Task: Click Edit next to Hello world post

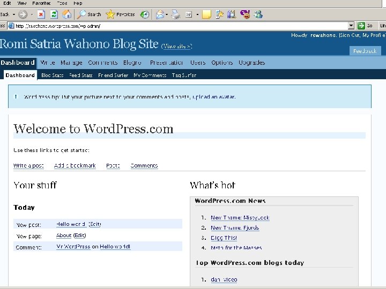Action: (x=95, y=224)
